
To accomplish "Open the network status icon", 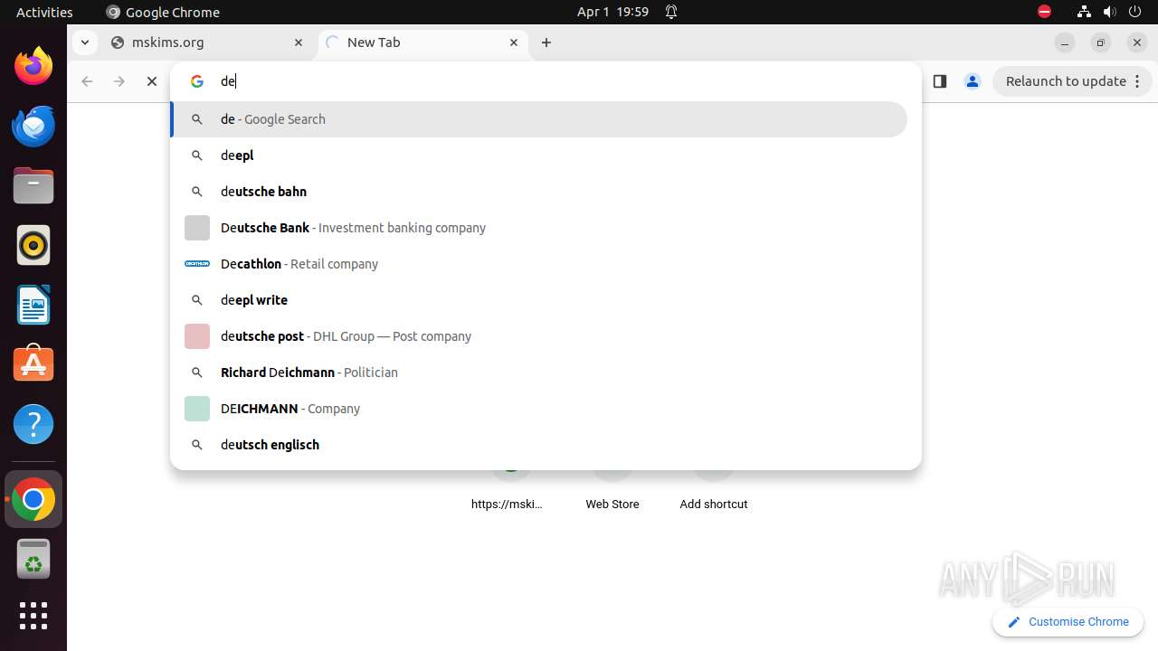I will coord(1084,12).
